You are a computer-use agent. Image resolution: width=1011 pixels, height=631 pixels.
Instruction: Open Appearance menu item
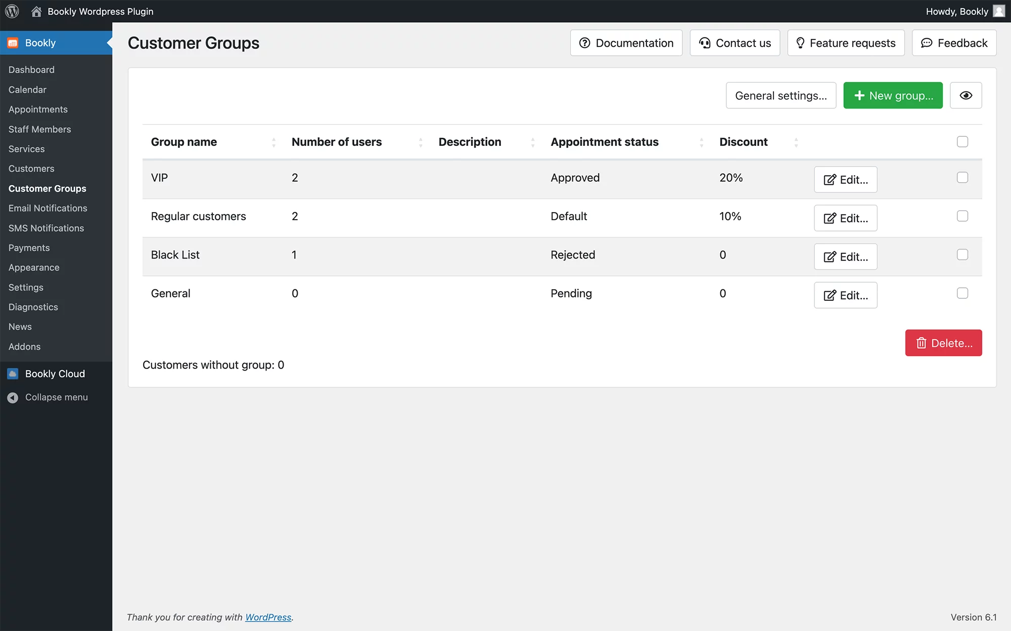pyautogui.click(x=34, y=268)
